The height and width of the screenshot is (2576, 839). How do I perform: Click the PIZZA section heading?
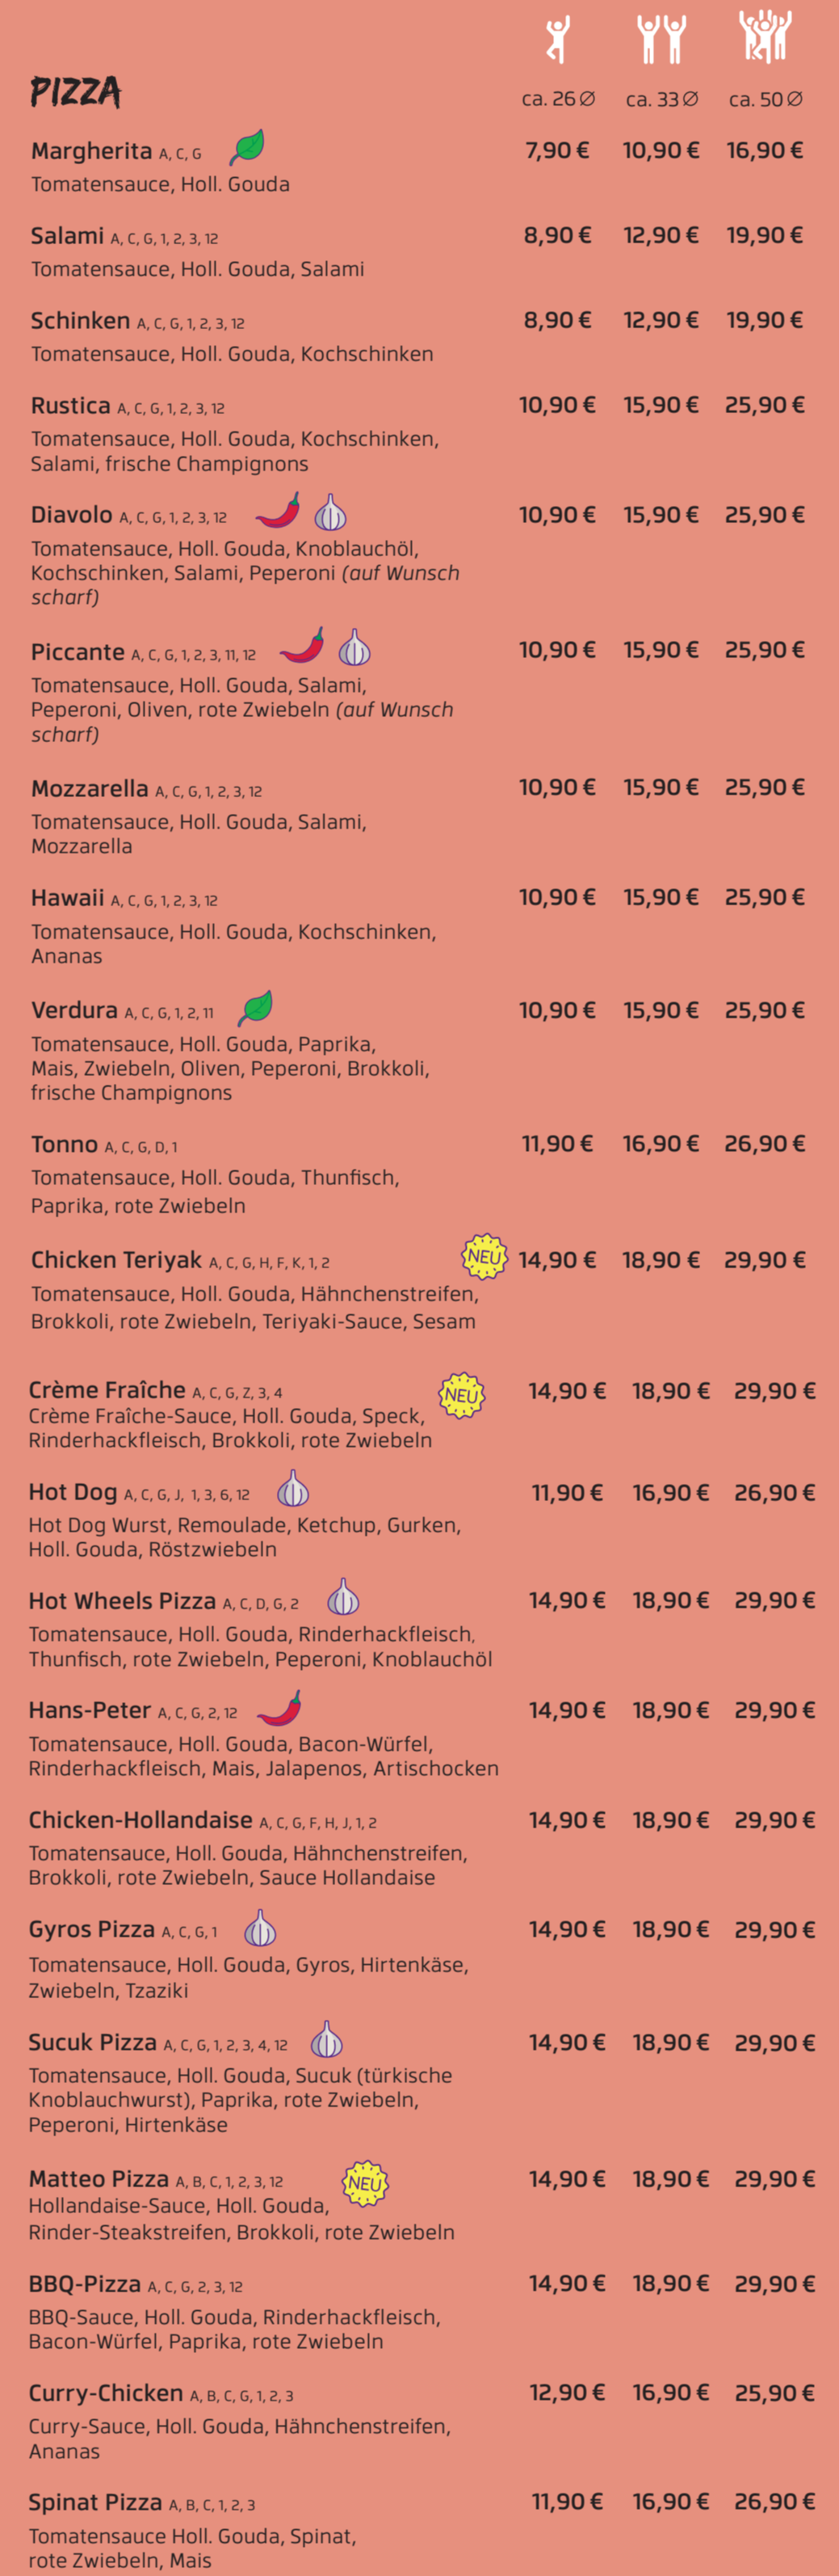point(76,93)
